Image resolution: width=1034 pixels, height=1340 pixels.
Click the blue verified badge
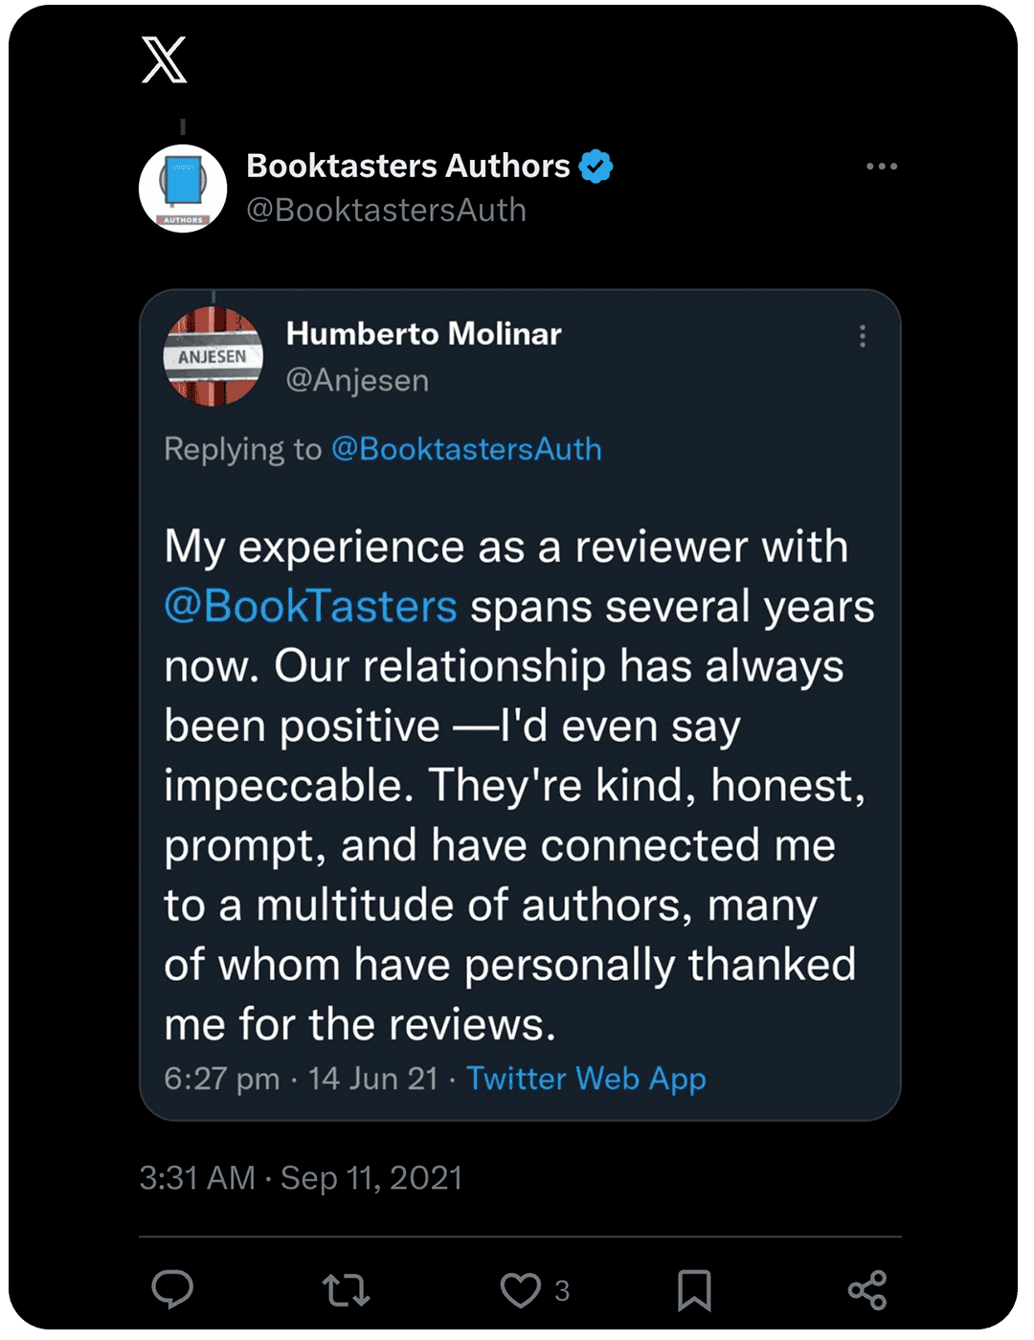point(596,167)
